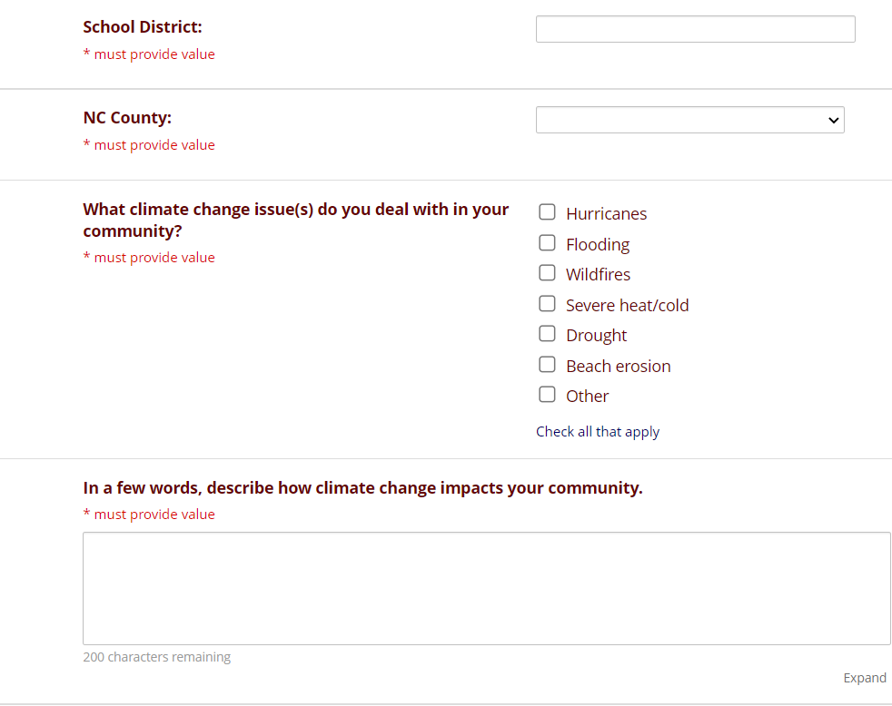
Task: Mark the Beach erosion checkbox
Action: pos(547,365)
